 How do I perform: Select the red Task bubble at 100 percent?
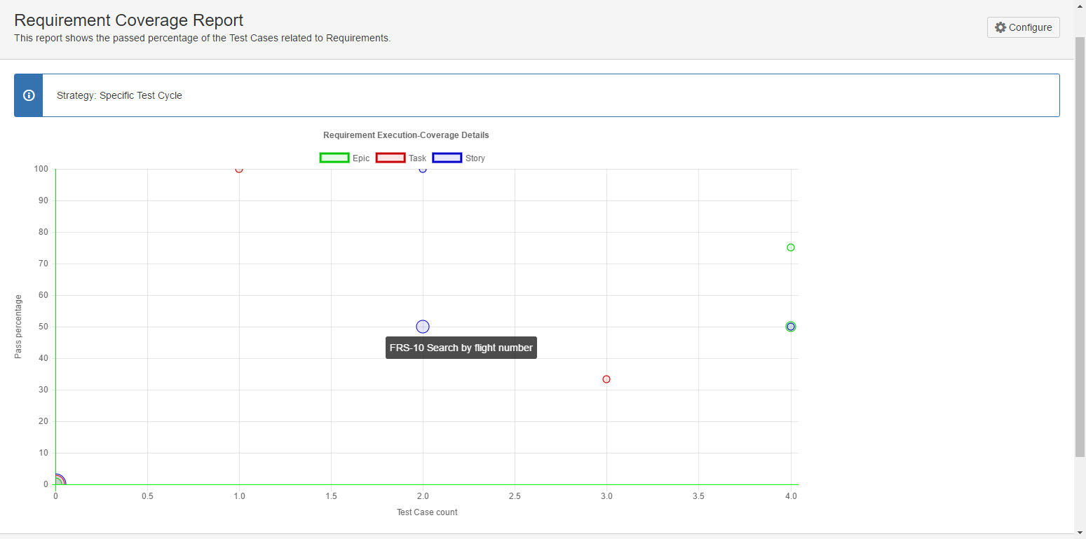click(239, 170)
